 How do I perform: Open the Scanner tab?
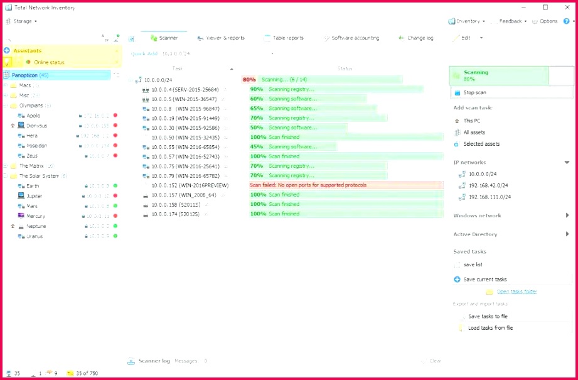click(164, 38)
